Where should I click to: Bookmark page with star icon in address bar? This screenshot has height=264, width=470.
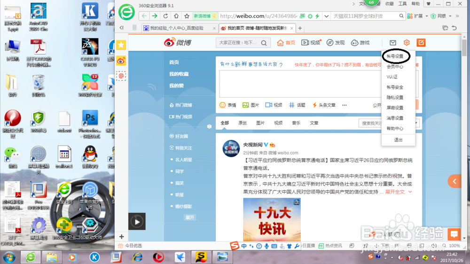point(187,16)
